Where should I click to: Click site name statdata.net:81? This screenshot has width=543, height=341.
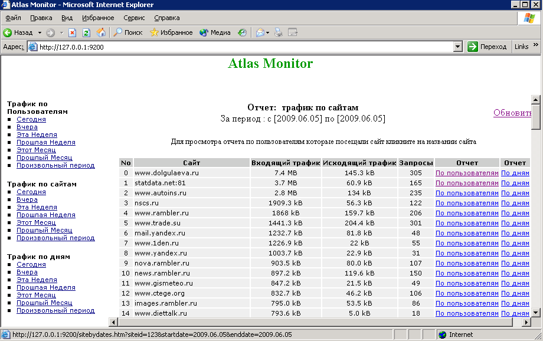click(160, 183)
